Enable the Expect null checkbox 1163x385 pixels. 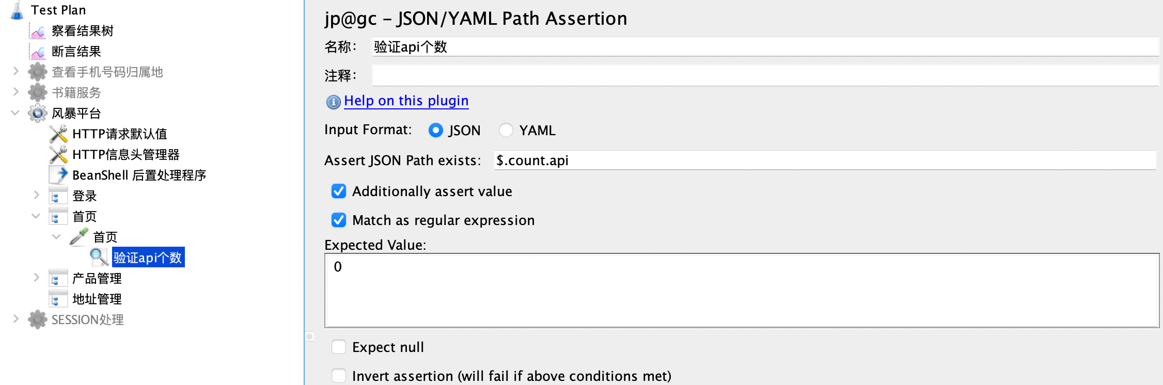tap(339, 347)
